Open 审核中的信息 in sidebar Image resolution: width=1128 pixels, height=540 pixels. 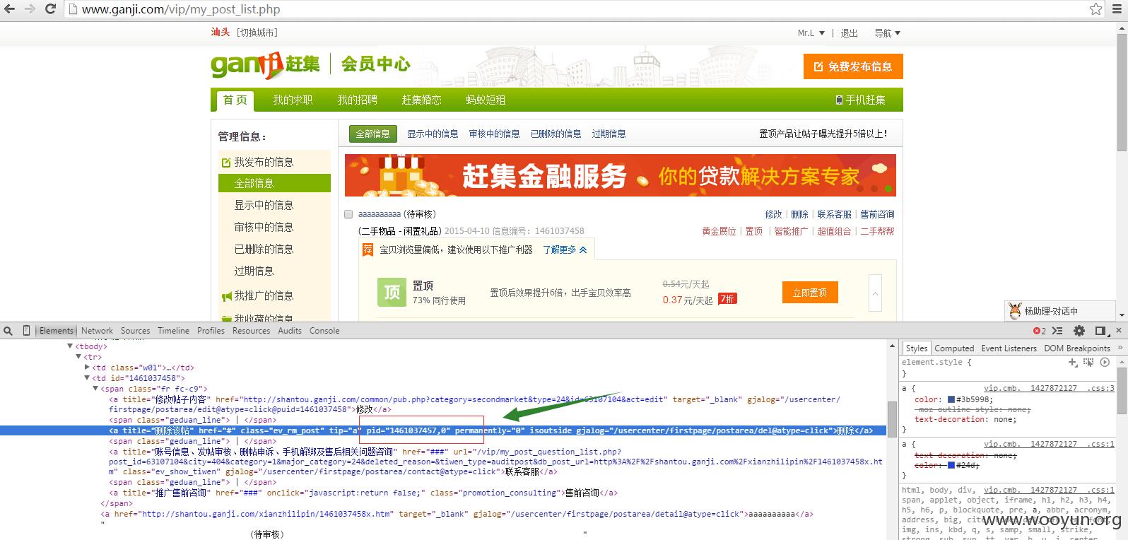pos(264,227)
